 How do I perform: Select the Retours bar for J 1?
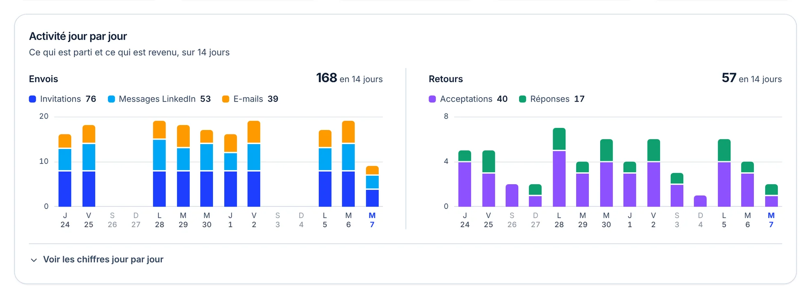tap(630, 184)
